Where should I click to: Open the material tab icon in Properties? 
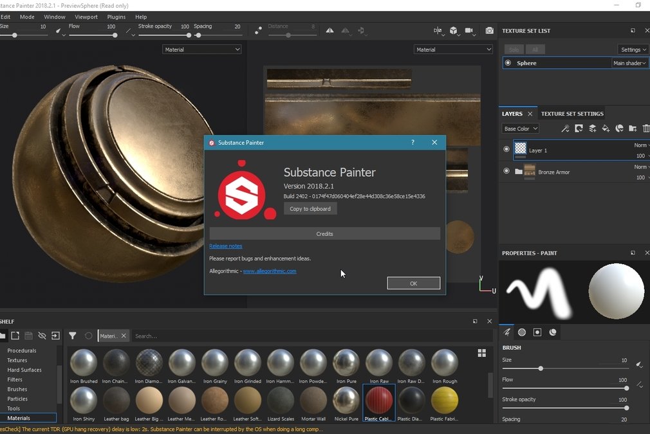[553, 332]
